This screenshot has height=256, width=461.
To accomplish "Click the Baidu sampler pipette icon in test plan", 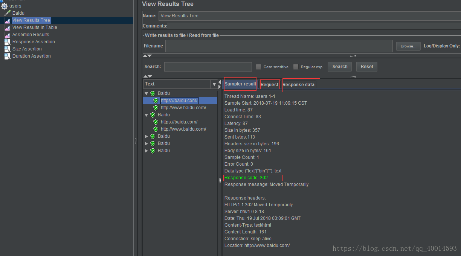I will point(7,13).
